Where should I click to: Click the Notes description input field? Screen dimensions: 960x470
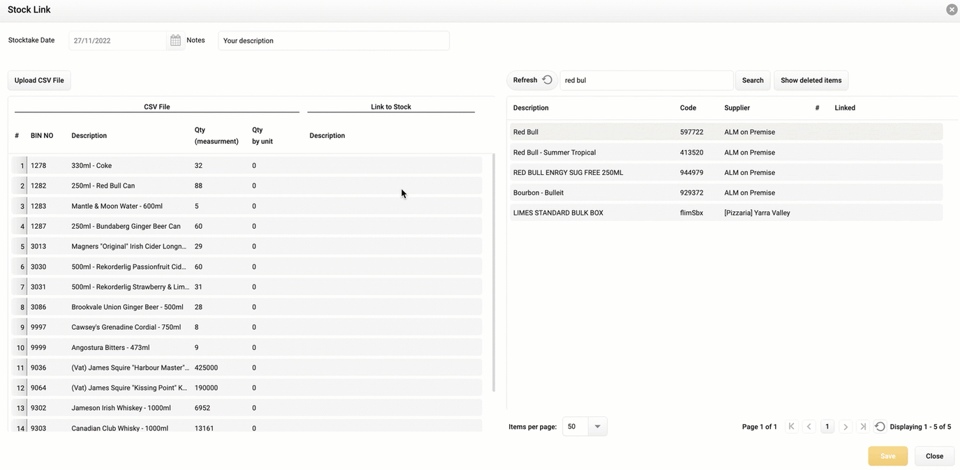pyautogui.click(x=333, y=40)
